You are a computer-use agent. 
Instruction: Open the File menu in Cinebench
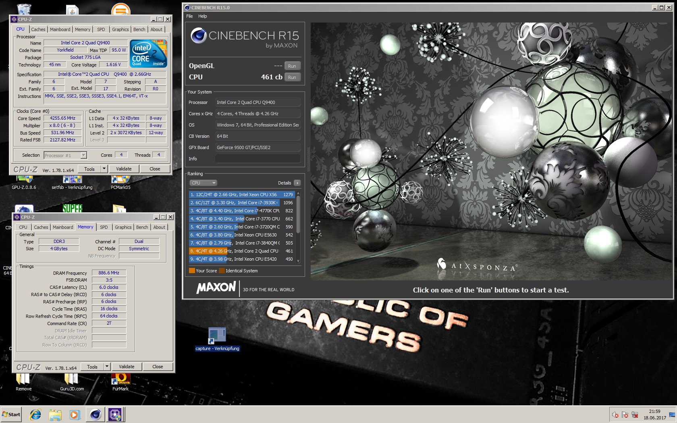pyautogui.click(x=189, y=16)
